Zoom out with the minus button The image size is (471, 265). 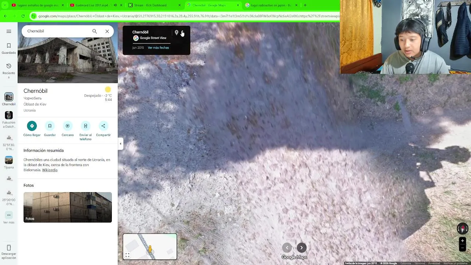tap(463, 248)
